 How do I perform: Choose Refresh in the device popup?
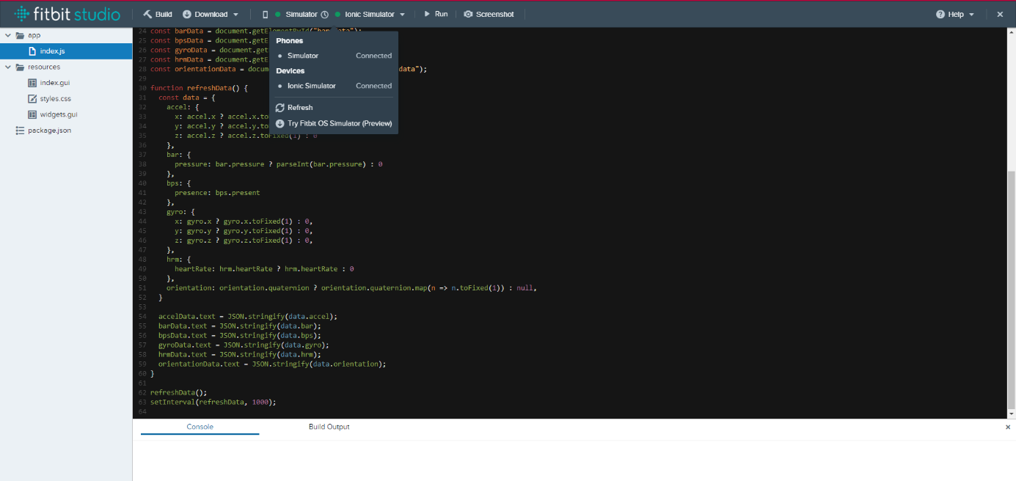coord(300,108)
